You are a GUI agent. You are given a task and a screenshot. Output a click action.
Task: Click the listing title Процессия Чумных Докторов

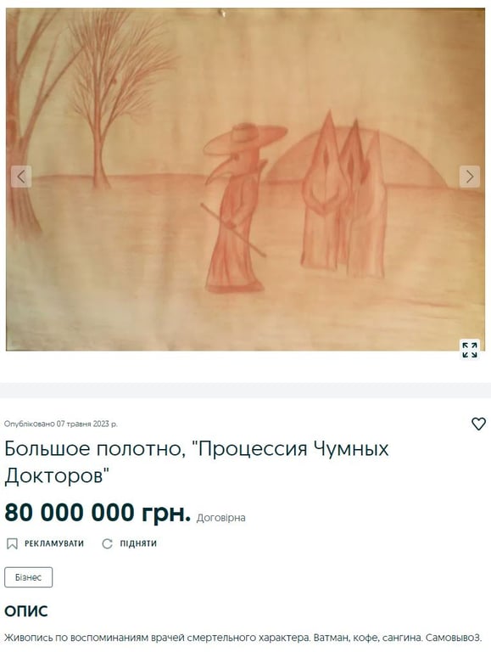pyautogui.click(x=197, y=462)
